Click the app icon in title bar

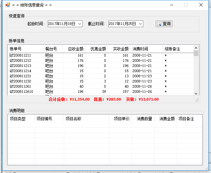click(x=8, y=5)
